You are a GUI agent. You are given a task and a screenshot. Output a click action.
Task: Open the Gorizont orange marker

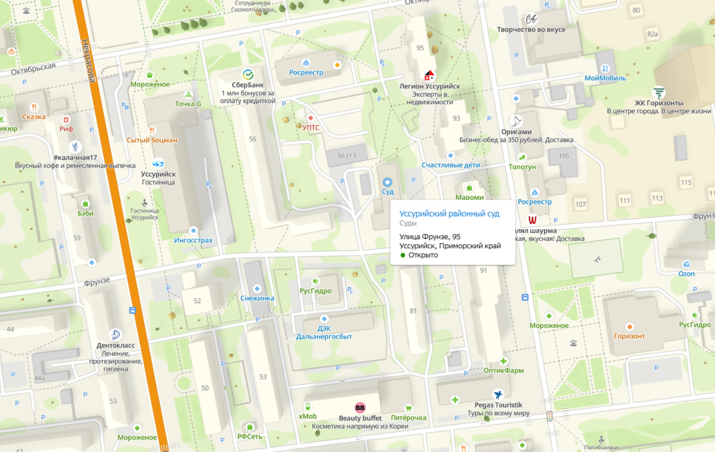click(x=629, y=327)
